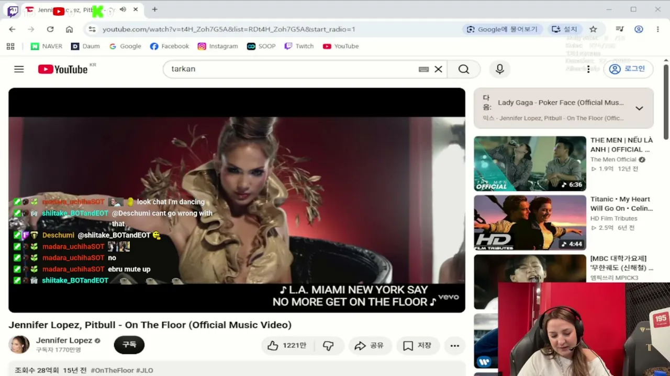This screenshot has height=376, width=670.
Task: Open the browser home page
Action: (69, 29)
